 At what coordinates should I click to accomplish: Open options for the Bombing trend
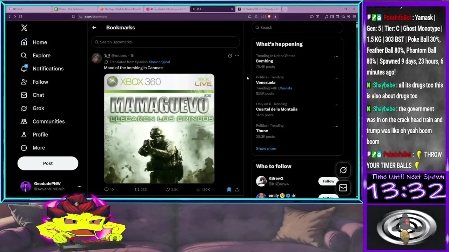(336, 56)
